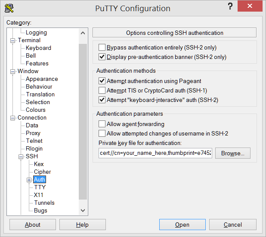This screenshot has width=266, height=237.
Task: Select the Rlogin category
Action: coord(34,149)
